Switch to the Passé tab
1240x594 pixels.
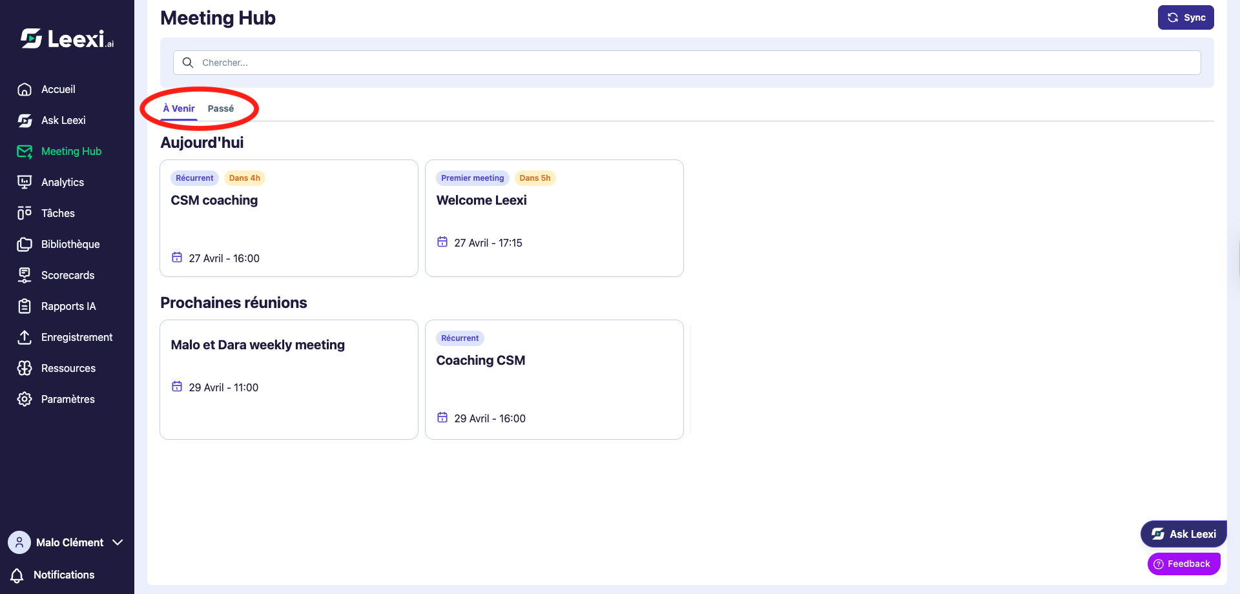pos(221,108)
